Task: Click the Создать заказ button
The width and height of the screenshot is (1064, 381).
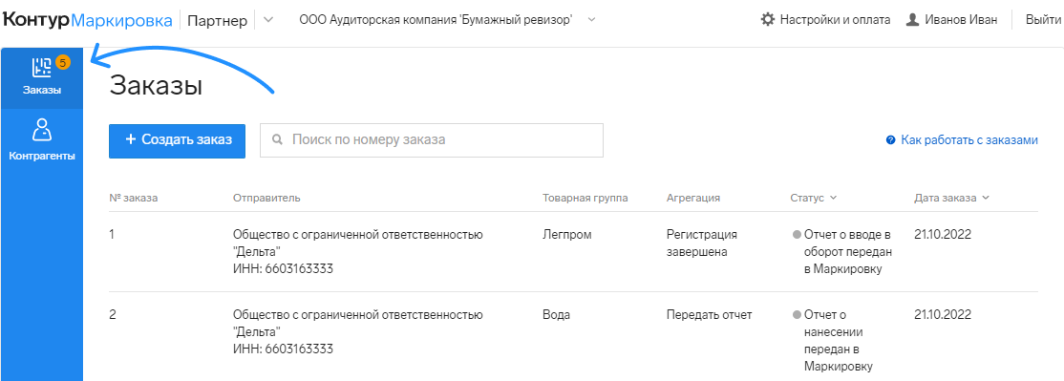Action: click(x=177, y=140)
